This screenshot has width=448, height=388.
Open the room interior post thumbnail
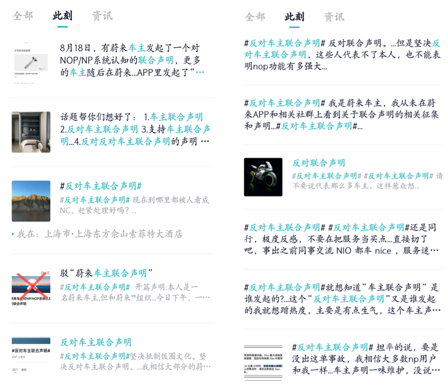tap(31, 132)
